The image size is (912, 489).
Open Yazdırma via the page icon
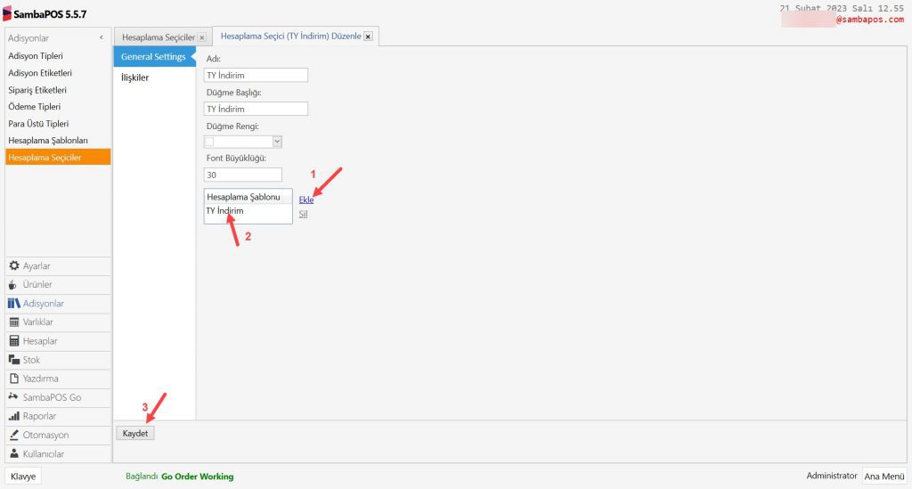click(14, 379)
